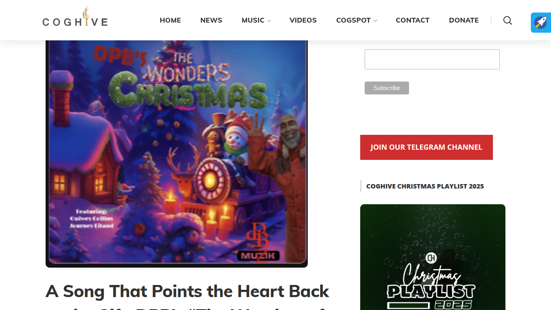551x310 pixels.
Task: Go to the HOME page
Action: click(170, 20)
